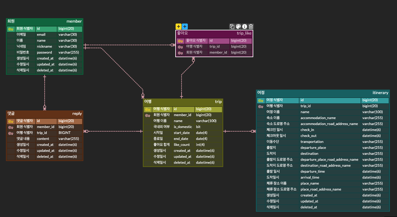The width and height of the screenshot is (397, 217).
Task: Click the foreign key icon beside trip member_id
Action: coord(148,115)
